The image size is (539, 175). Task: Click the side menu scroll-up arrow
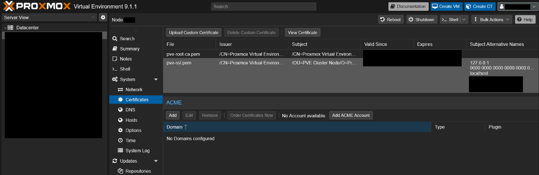136,30
